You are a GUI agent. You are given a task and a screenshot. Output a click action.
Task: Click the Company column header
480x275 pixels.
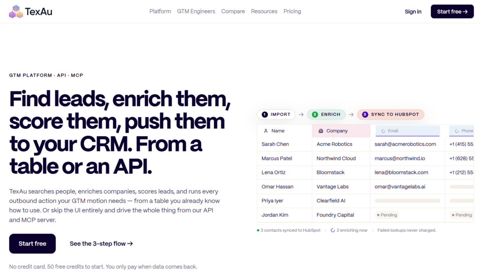(x=341, y=131)
